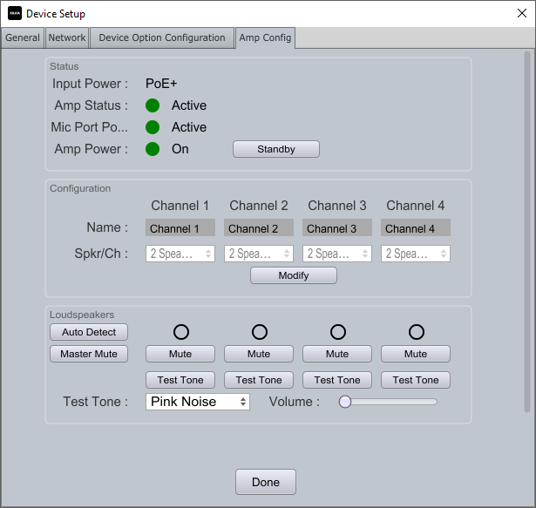Image resolution: width=536 pixels, height=508 pixels.
Task: Open the Test Tone type dropdown
Action: [x=197, y=402]
